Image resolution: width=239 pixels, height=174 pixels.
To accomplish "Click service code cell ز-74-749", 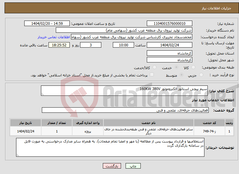I will pyautogui.click(x=210, y=131).
